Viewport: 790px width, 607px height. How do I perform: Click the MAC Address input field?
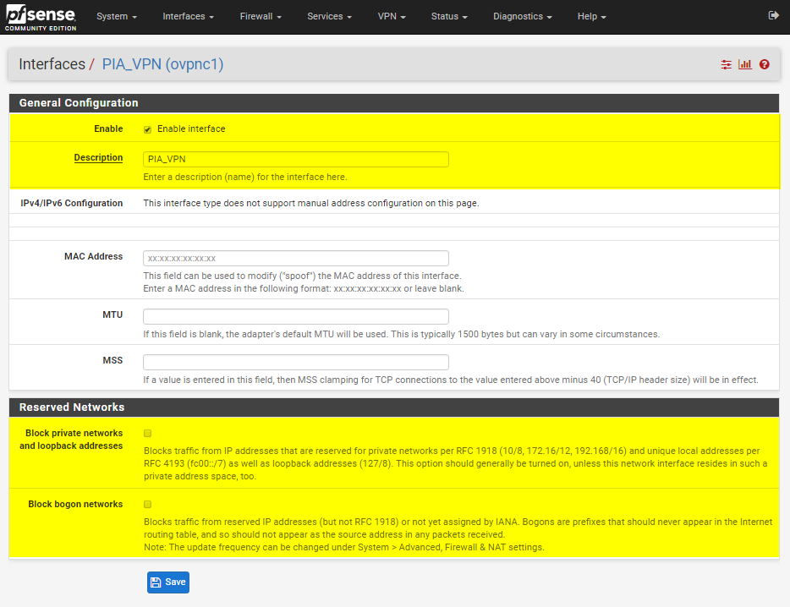coord(296,259)
